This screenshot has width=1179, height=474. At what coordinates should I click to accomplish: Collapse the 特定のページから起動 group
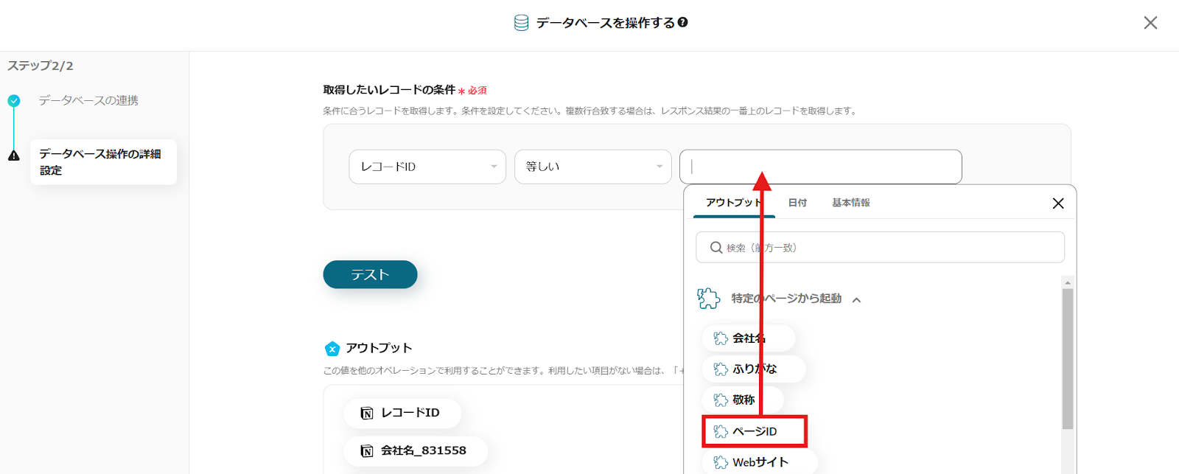click(x=856, y=299)
